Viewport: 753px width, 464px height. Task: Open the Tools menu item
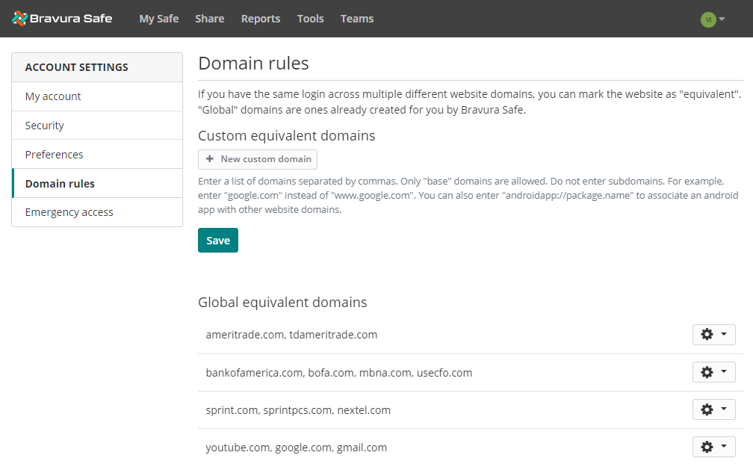point(310,19)
